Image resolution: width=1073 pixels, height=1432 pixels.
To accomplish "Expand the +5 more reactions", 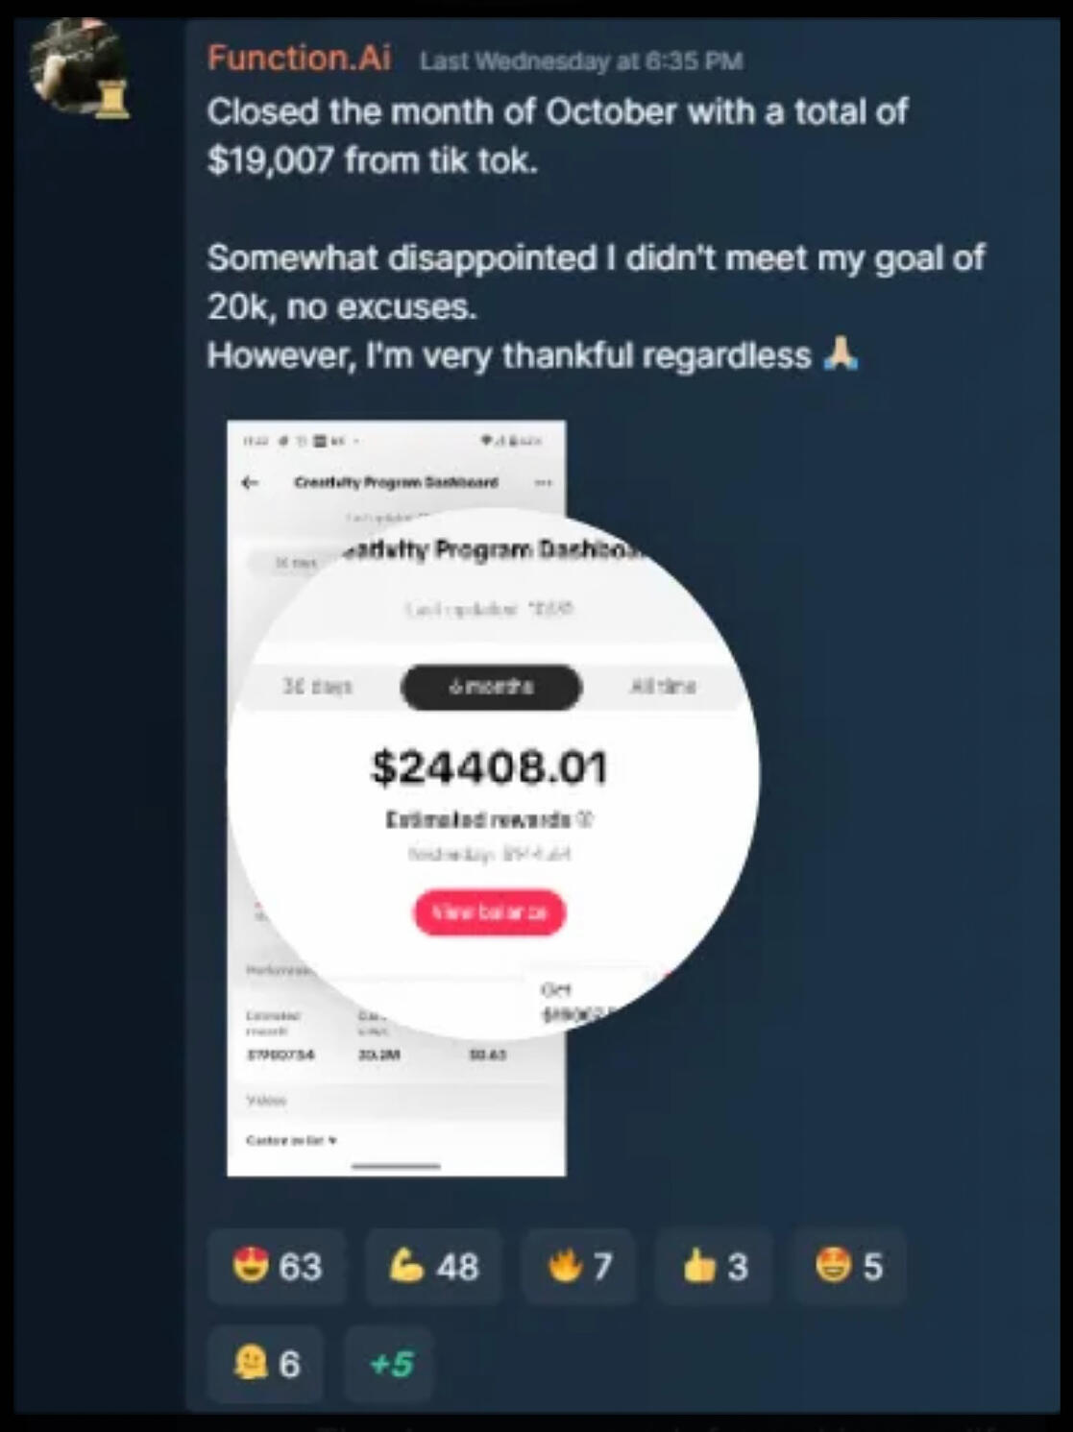I will 390,1363.
